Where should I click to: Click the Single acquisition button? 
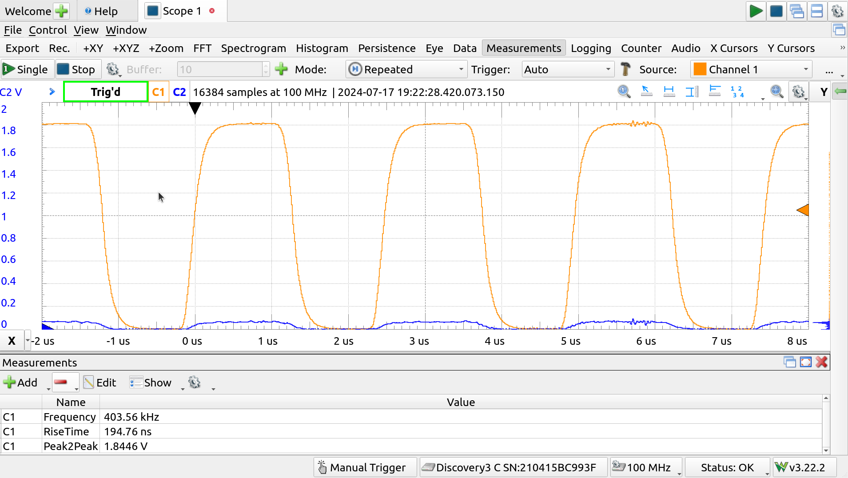26,69
